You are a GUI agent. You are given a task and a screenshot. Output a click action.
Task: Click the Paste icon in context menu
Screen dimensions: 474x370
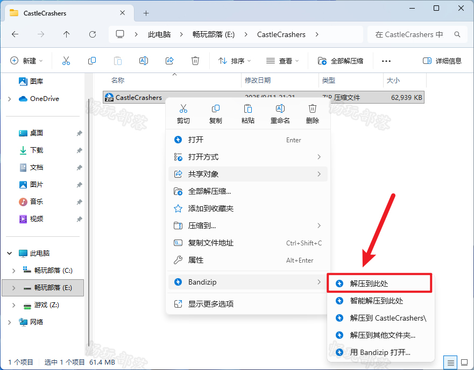(x=248, y=108)
